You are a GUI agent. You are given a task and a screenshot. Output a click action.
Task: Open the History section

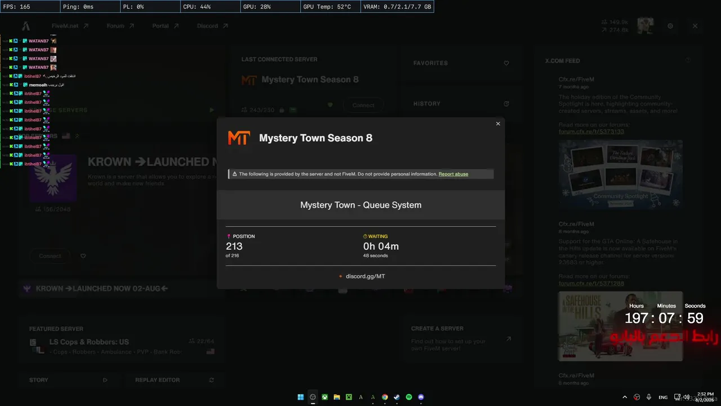[461, 104]
